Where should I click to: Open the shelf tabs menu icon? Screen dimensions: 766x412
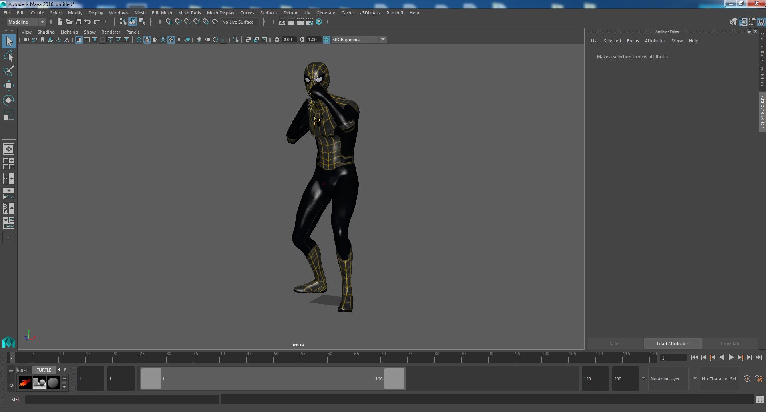(11, 371)
